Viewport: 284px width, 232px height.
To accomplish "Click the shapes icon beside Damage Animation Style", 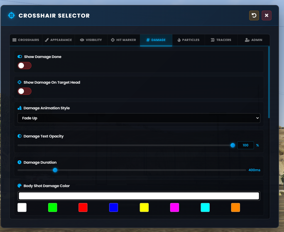I will pyautogui.click(x=19, y=108).
